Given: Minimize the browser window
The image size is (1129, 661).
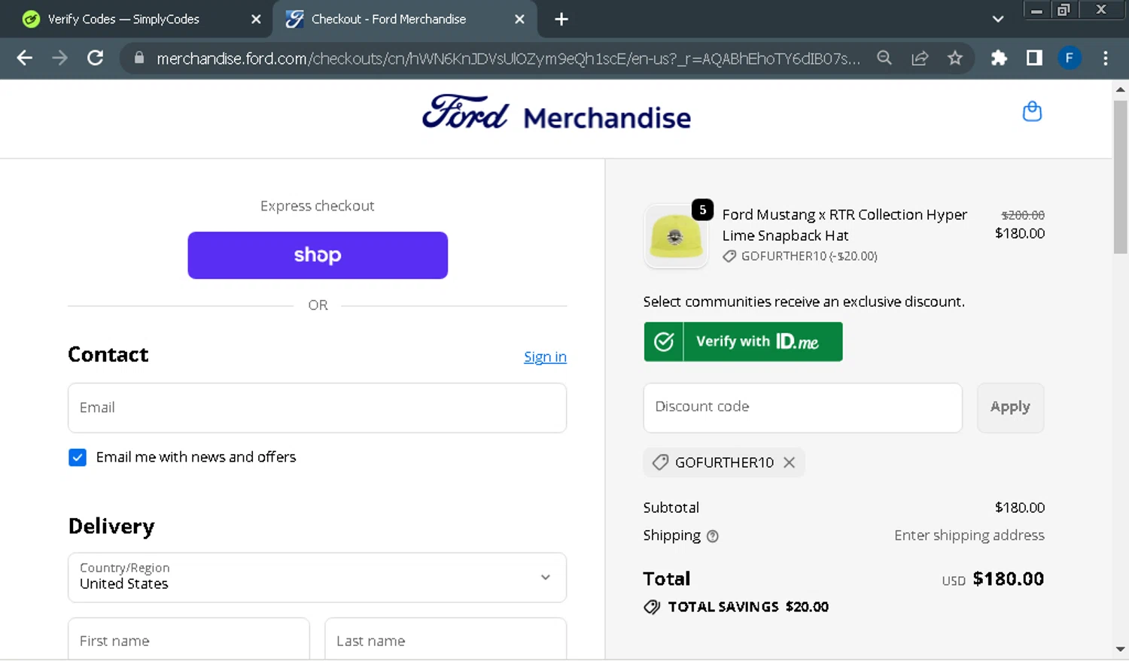Looking at the screenshot, I should 1036,11.
